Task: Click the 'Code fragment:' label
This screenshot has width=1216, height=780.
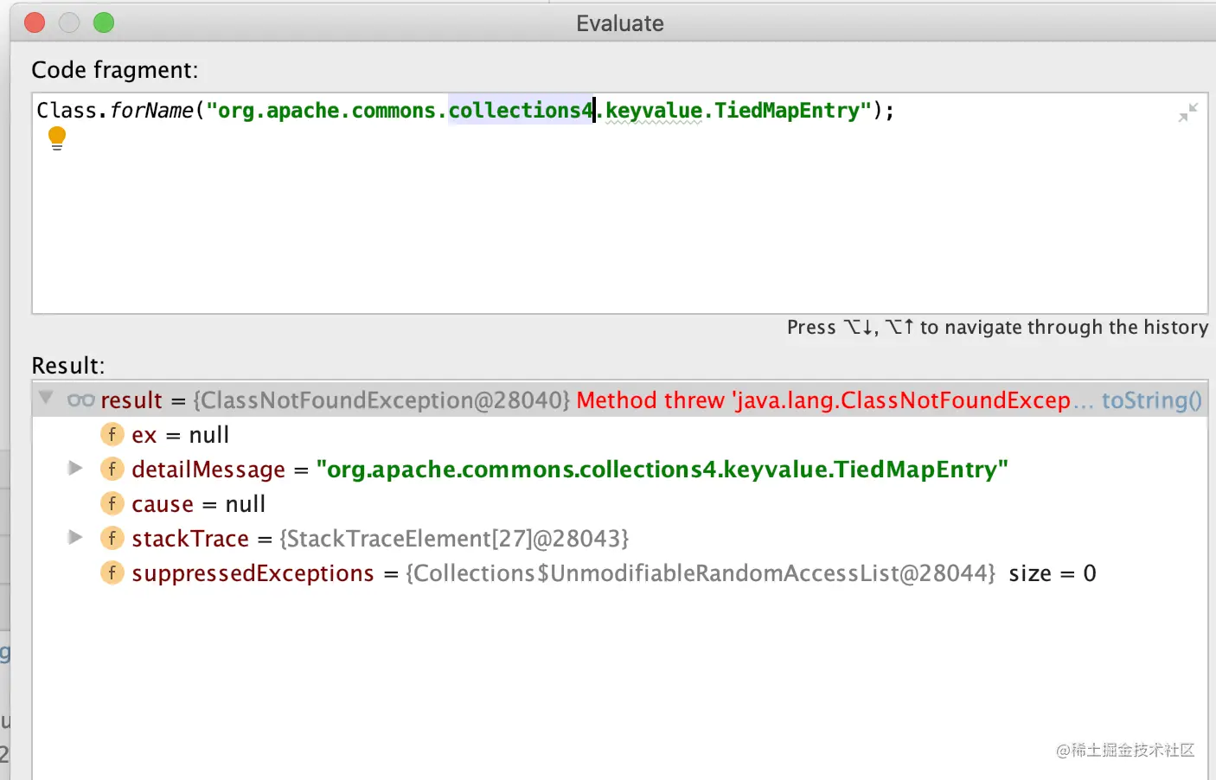Action: point(115,70)
